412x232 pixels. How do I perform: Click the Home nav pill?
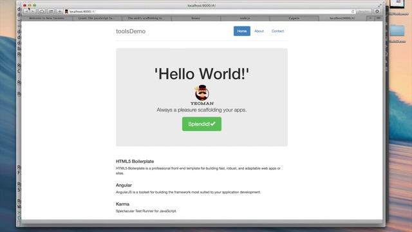242,31
